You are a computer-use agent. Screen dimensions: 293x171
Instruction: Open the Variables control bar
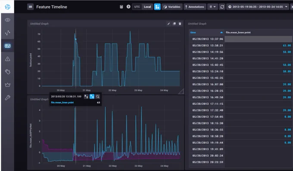click(x=172, y=7)
